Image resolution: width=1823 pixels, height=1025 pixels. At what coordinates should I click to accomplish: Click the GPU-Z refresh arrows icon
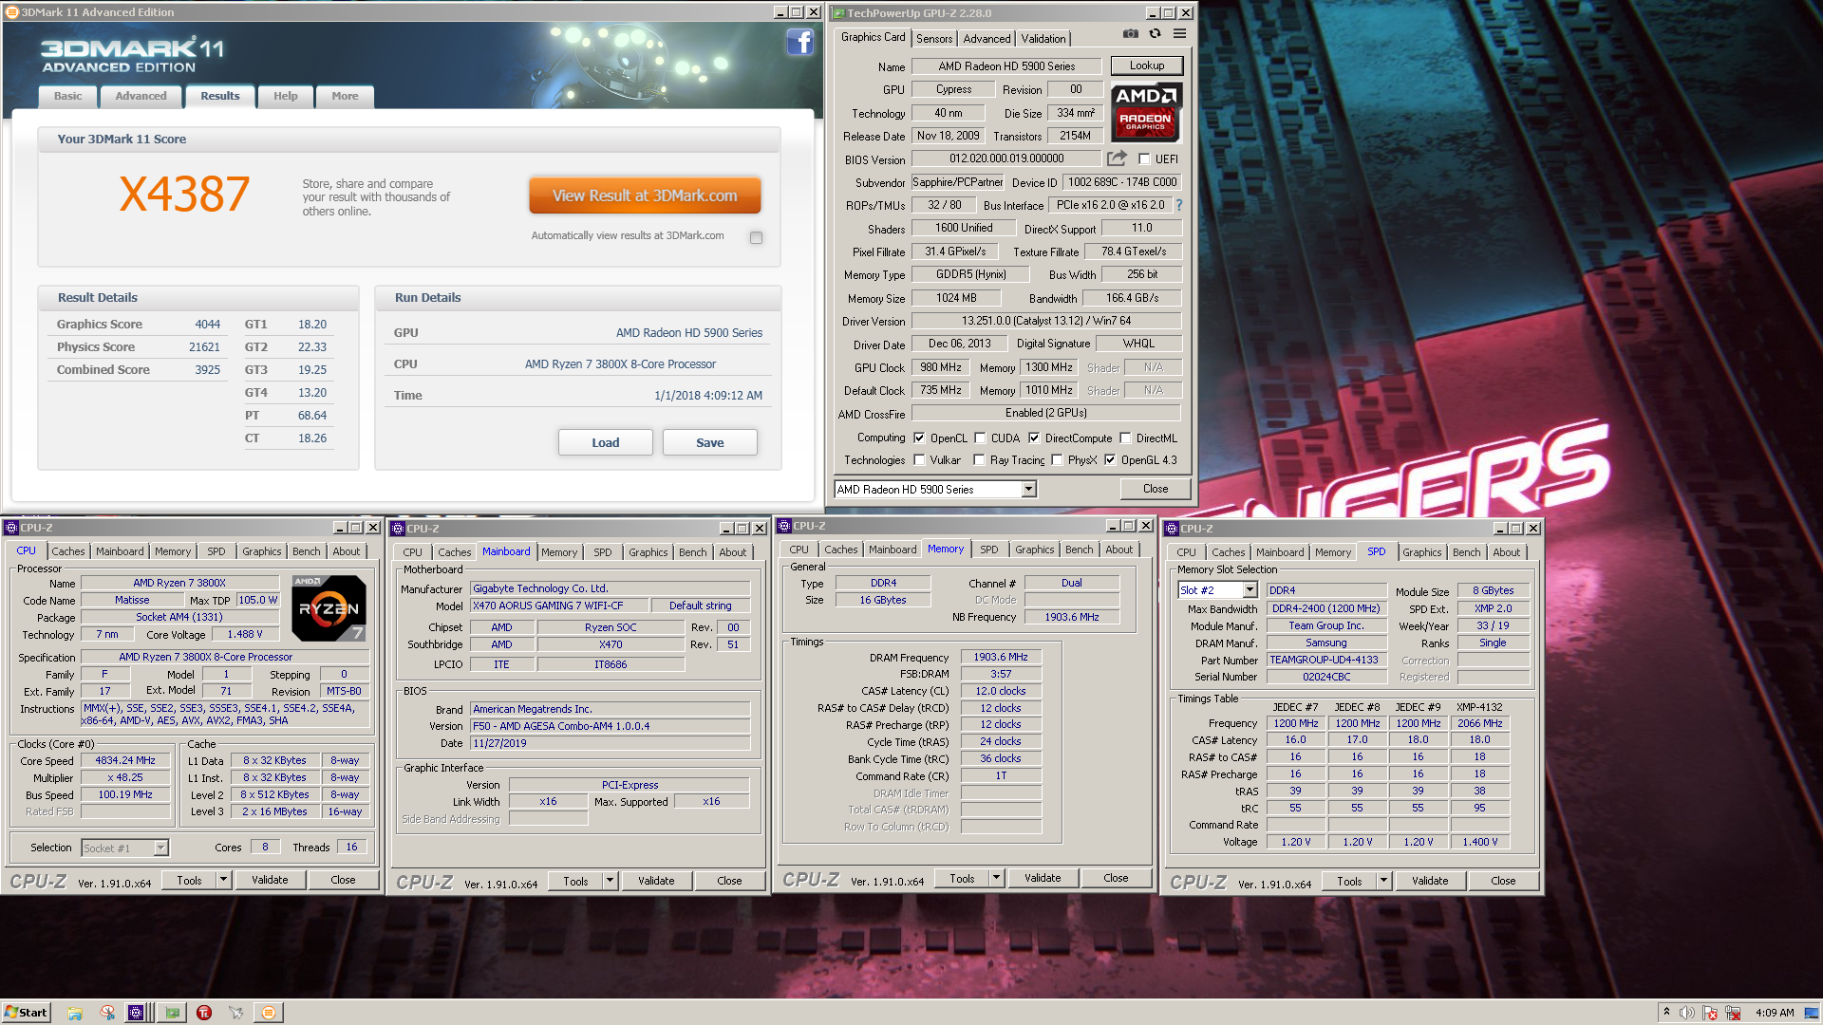[1155, 33]
